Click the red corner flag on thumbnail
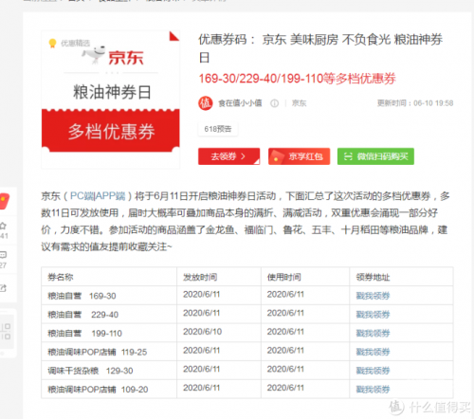 click(x=173, y=36)
